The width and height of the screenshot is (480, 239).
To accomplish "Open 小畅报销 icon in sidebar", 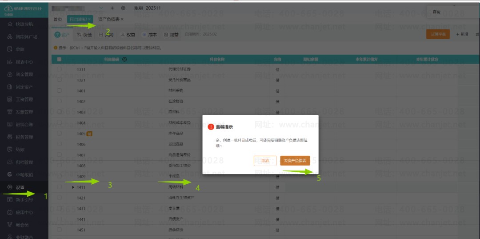I will click(9, 174).
